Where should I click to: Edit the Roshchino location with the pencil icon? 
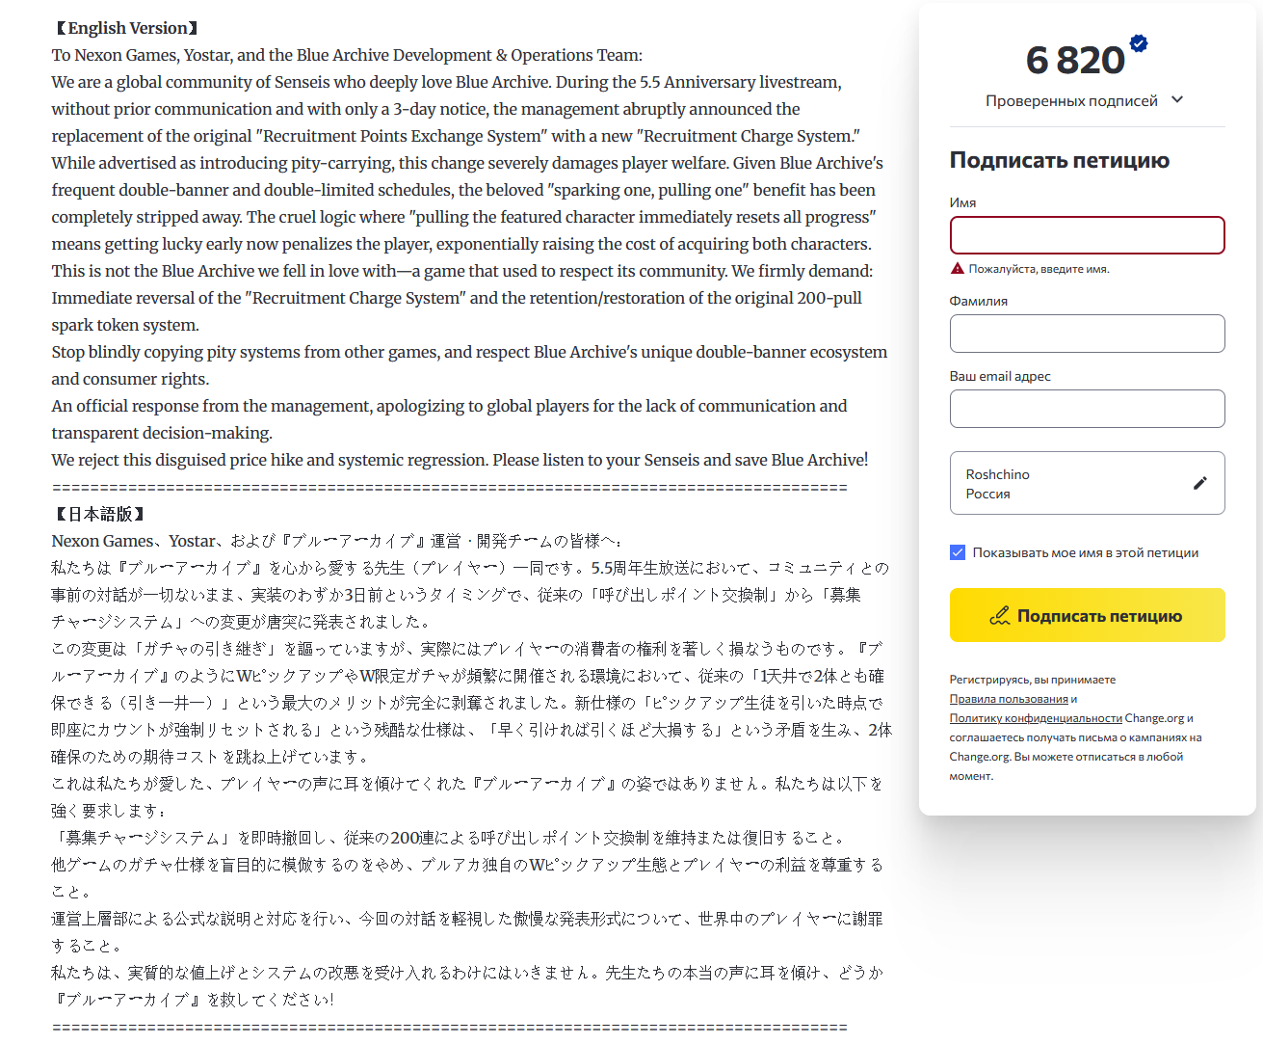[x=1199, y=483]
